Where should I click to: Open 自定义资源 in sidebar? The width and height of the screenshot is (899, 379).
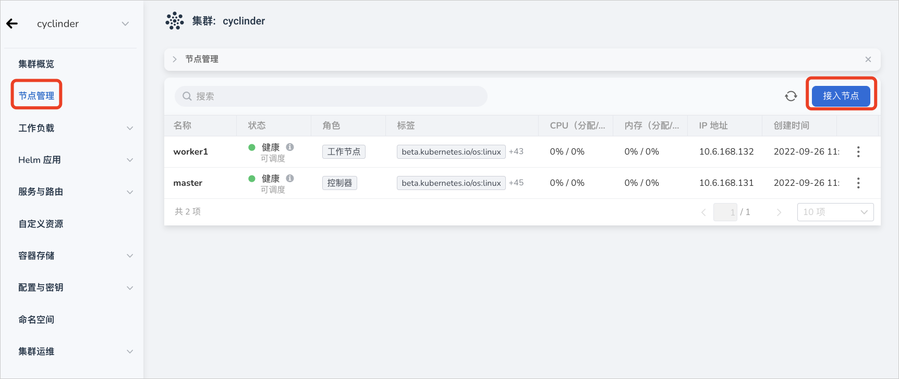tap(41, 224)
